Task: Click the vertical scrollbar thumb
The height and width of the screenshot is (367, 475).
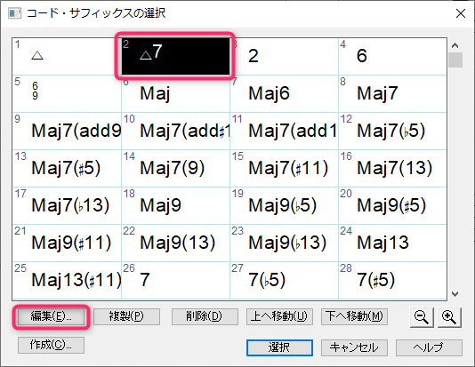Action: [455, 60]
